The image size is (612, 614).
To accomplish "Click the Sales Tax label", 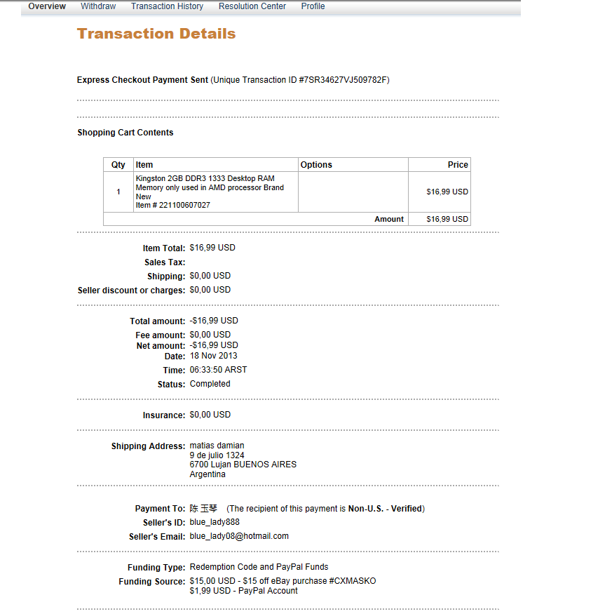I will click(x=165, y=262).
